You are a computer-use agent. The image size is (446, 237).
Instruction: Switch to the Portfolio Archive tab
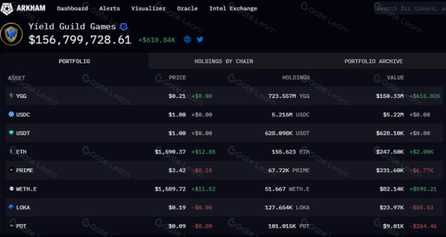click(x=373, y=61)
